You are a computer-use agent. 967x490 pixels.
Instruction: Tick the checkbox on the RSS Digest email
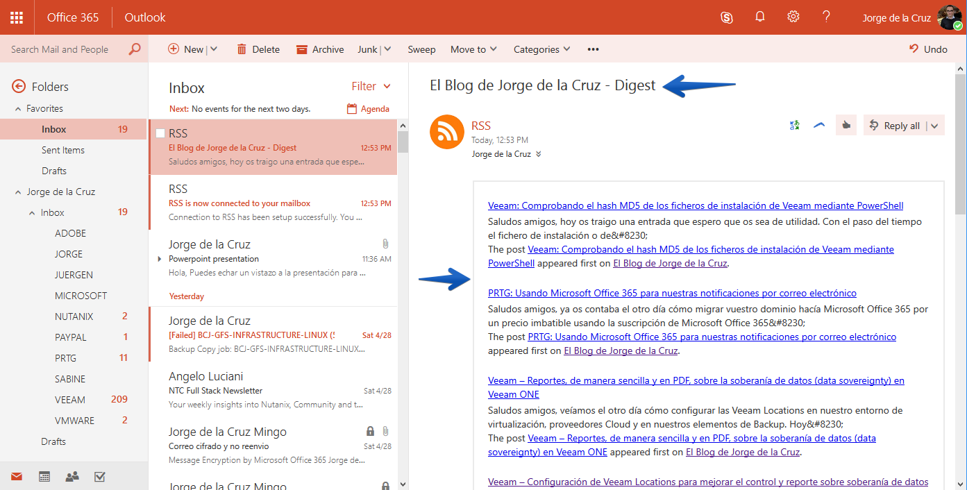coord(160,133)
